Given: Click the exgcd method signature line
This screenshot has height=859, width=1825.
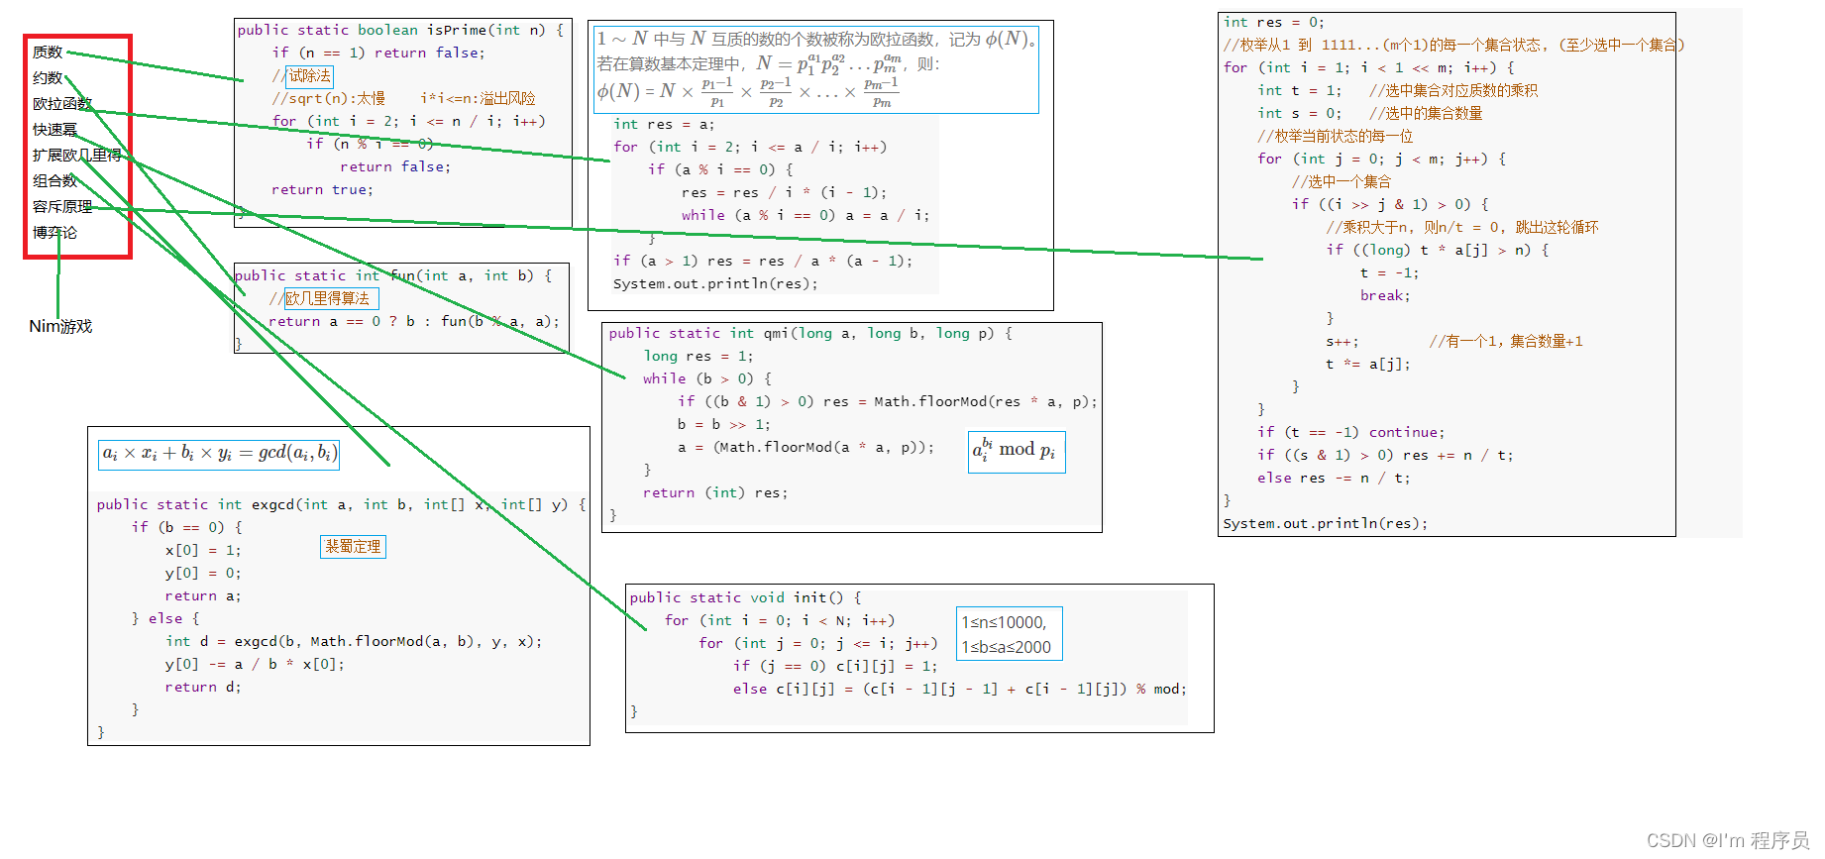Looking at the screenshot, I should click(342, 504).
